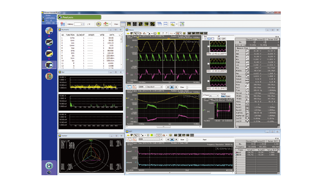Click the round yellow icon after History
323x195 pixels.
point(98,24)
